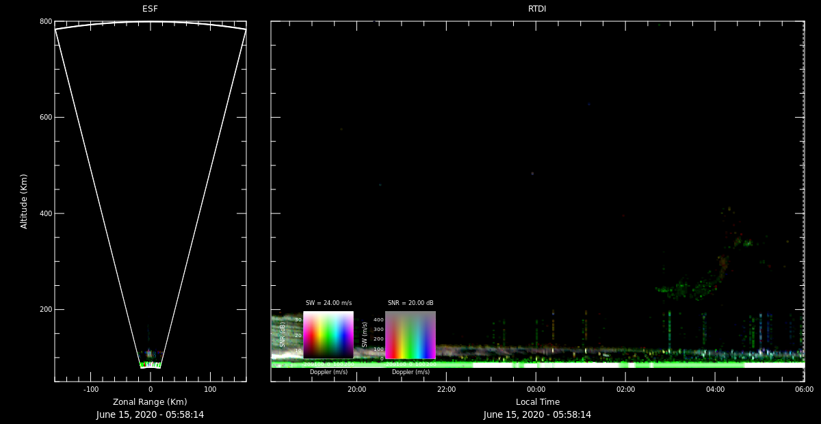
Task: Click the Local Time axis label
Action: 537,402
